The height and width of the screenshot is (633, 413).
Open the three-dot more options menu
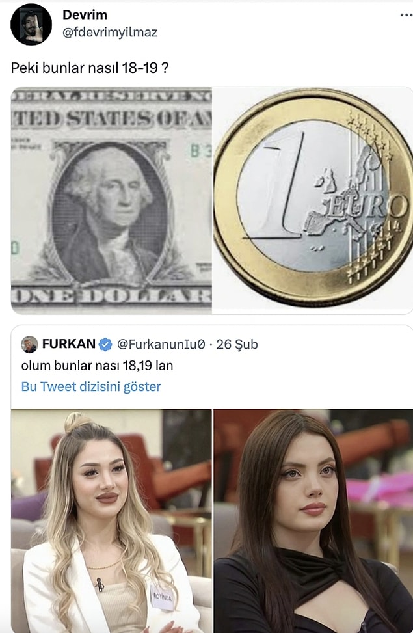click(x=406, y=15)
